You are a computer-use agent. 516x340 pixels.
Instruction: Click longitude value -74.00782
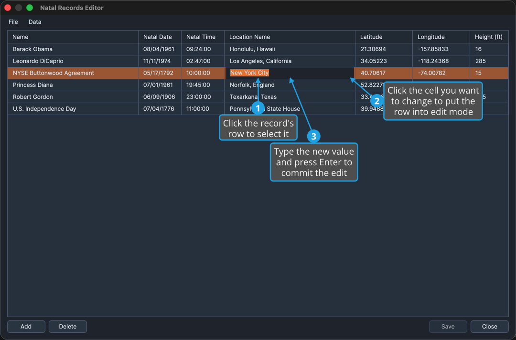(441, 73)
